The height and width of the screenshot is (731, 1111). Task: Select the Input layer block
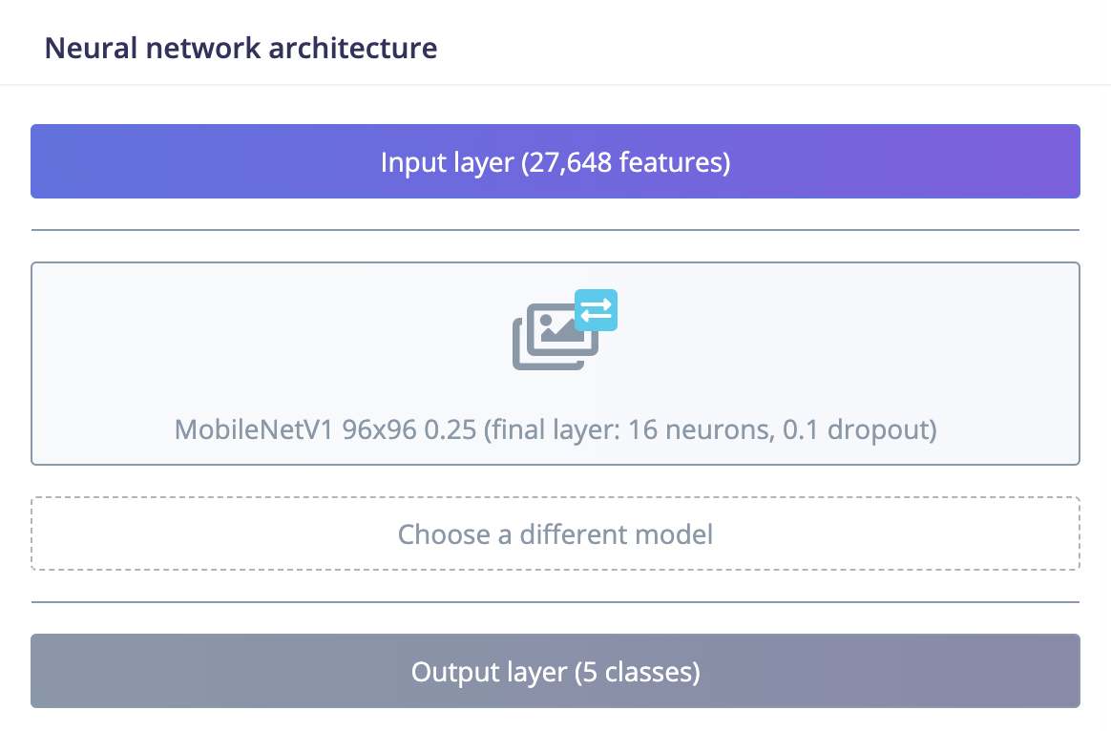555,161
